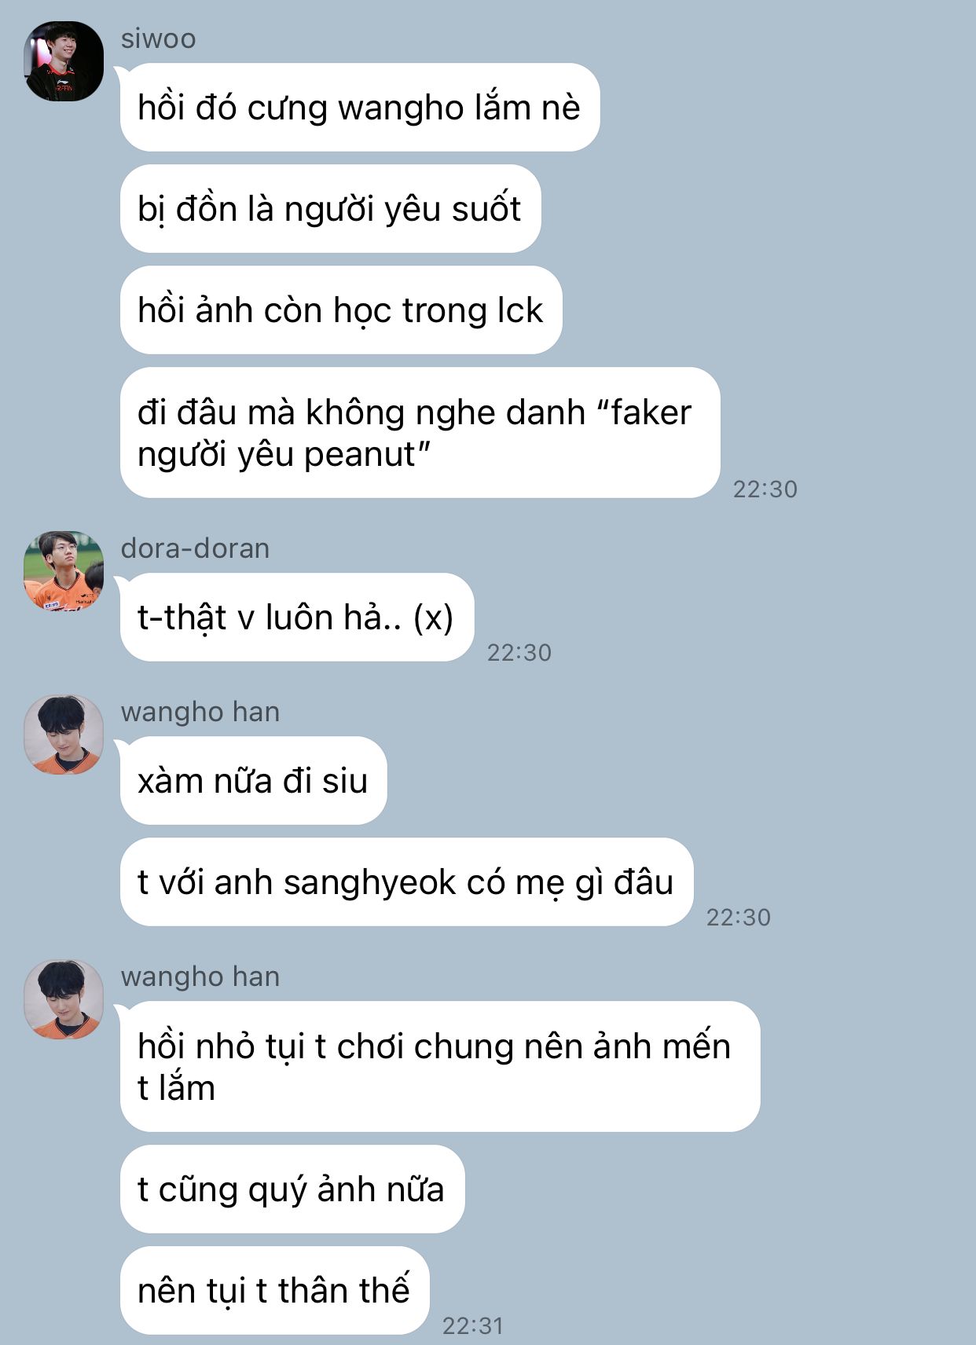976x1345 pixels.
Task: Tap the lower wangho han avatar
Action: tap(64, 999)
